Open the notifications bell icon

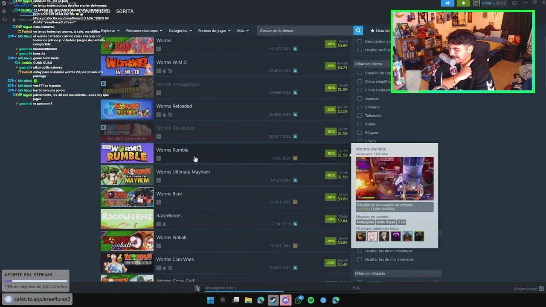tap(464, 3)
